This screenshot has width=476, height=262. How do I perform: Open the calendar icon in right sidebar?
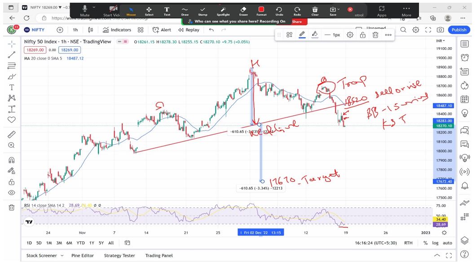(x=464, y=99)
